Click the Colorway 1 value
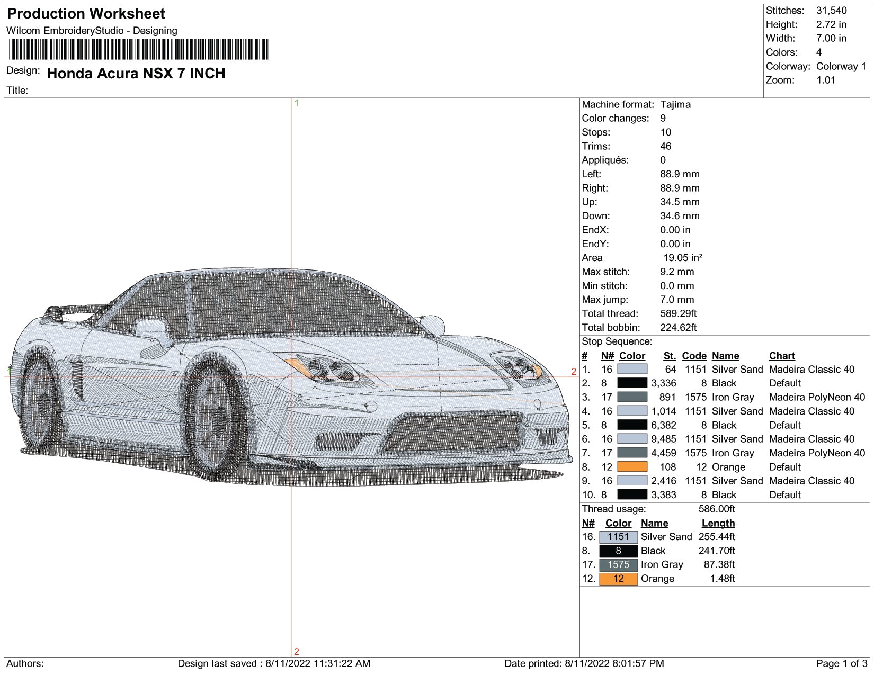Image resolution: width=874 pixels, height=675 pixels. pos(841,66)
